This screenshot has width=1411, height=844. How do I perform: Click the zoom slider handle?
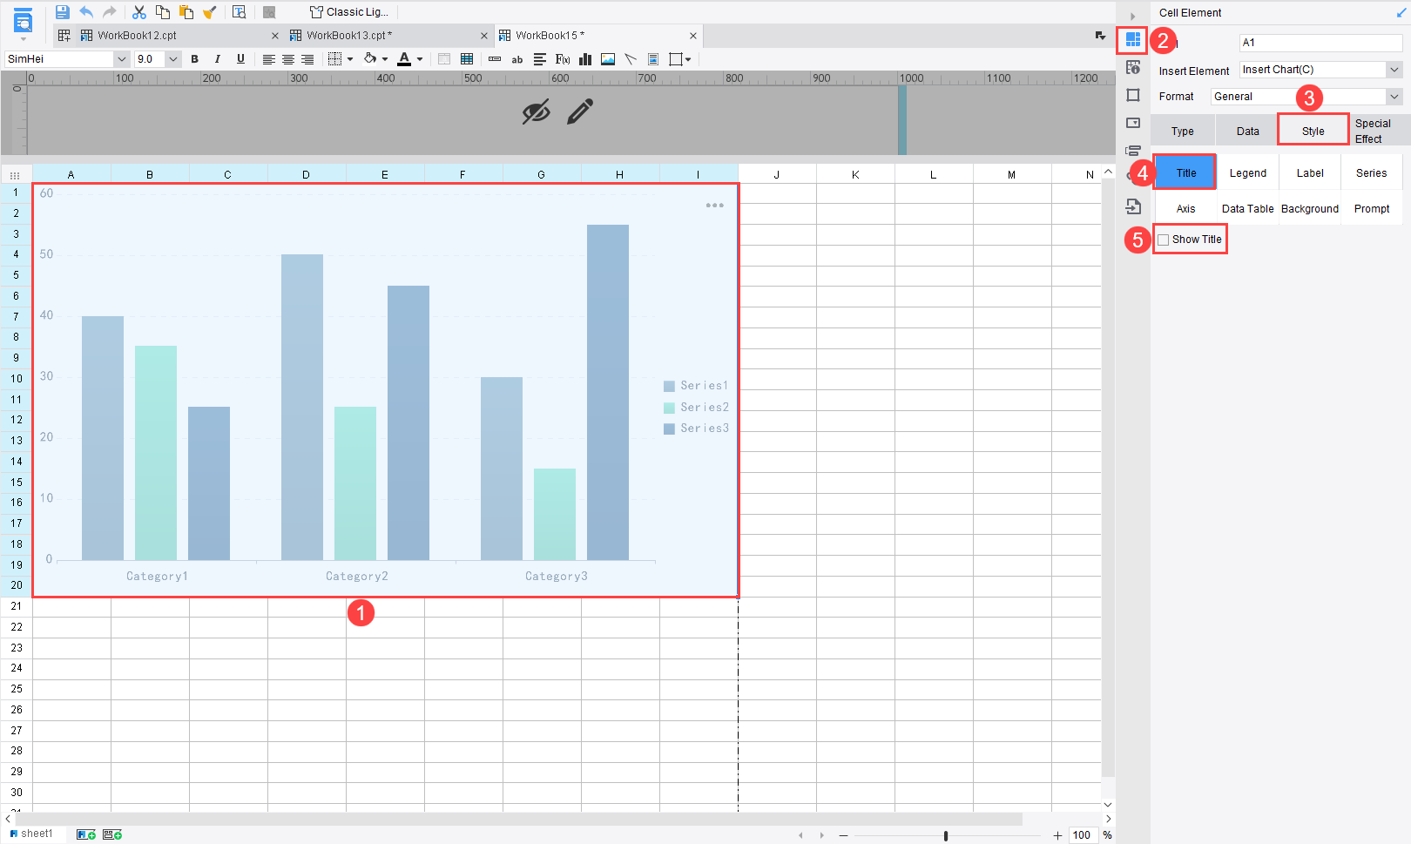946,836
